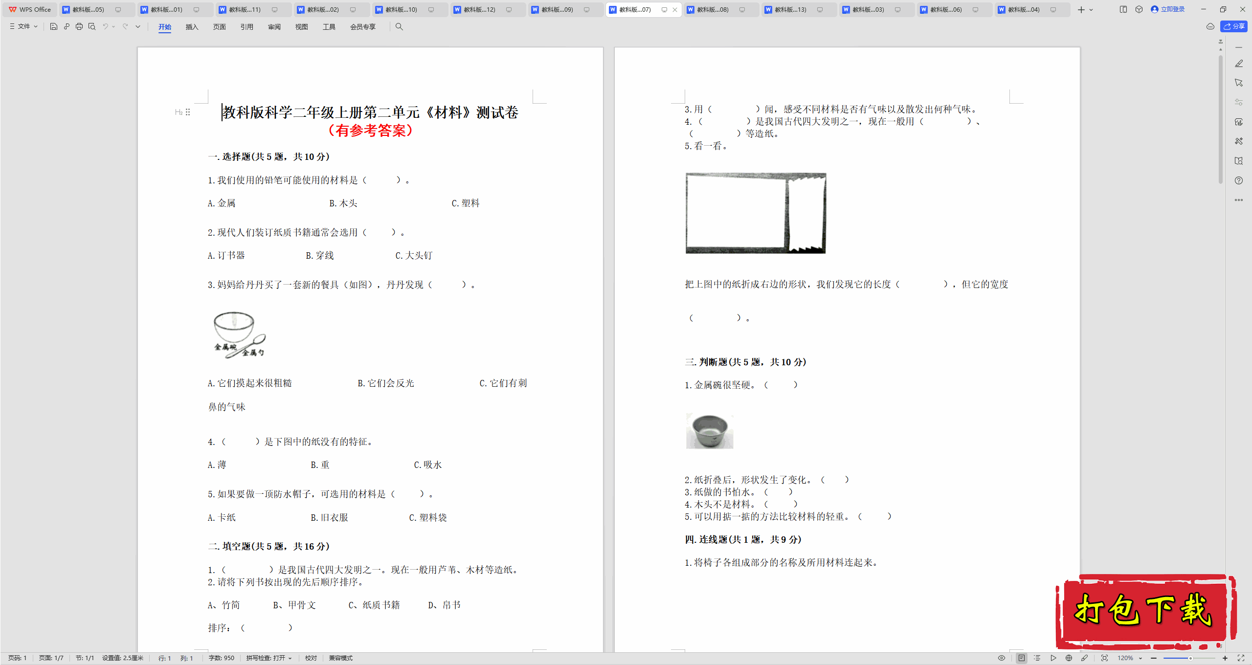Open the 引用 ribbon tab
This screenshot has width=1252, height=665.
pos(247,27)
